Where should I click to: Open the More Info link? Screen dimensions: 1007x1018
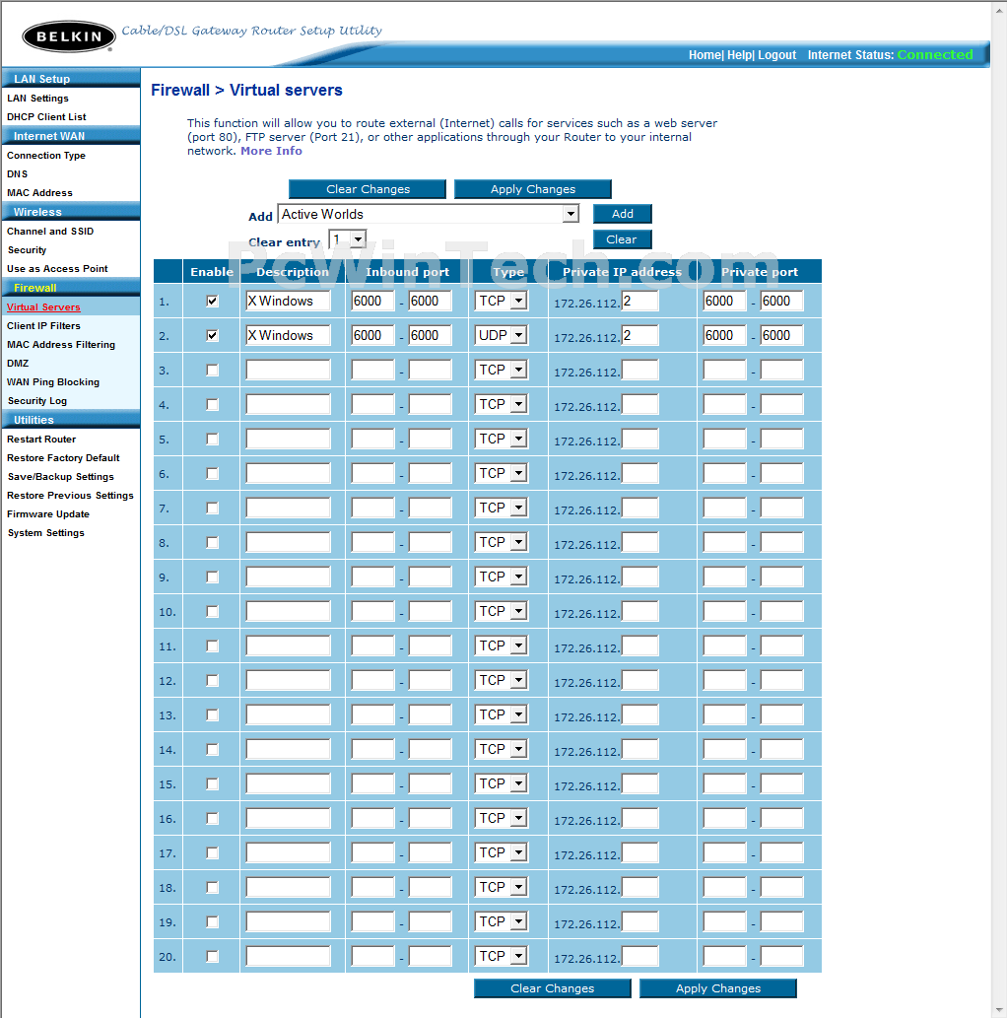[x=271, y=151]
